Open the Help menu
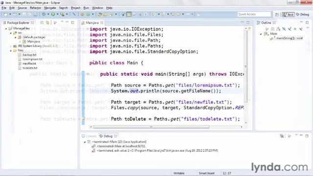313x176 pixels. click(109, 8)
